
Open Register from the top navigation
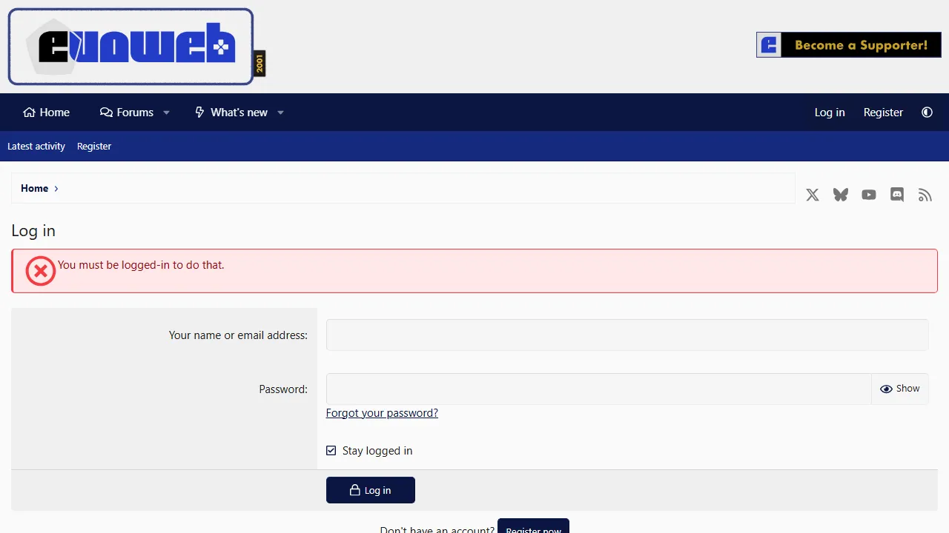point(883,112)
